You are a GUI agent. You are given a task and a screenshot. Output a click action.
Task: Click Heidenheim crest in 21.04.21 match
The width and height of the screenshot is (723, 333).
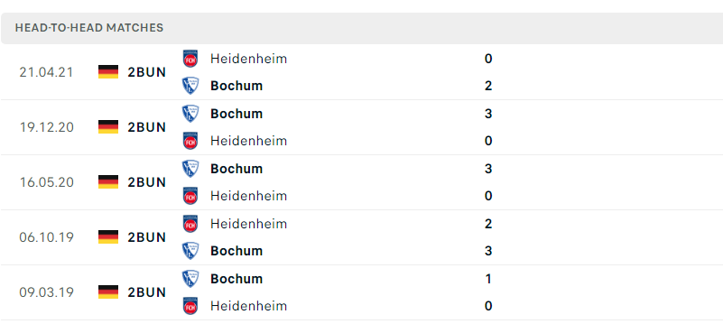coord(190,59)
